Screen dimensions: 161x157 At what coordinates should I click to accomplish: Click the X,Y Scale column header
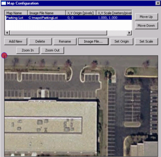click(114, 13)
